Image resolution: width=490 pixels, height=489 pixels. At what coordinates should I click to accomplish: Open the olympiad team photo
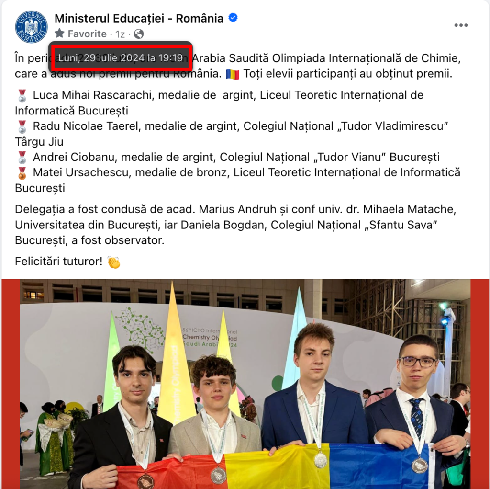pos(245,384)
